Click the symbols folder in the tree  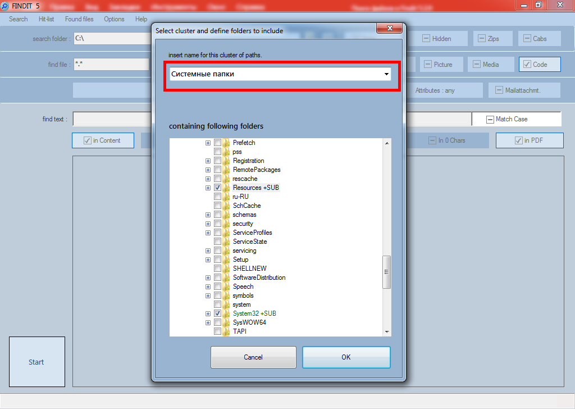coord(243,296)
